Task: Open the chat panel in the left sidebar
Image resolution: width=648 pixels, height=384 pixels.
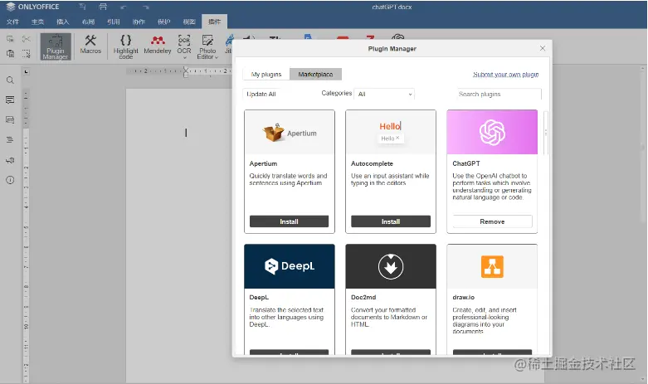Action: [x=10, y=119]
